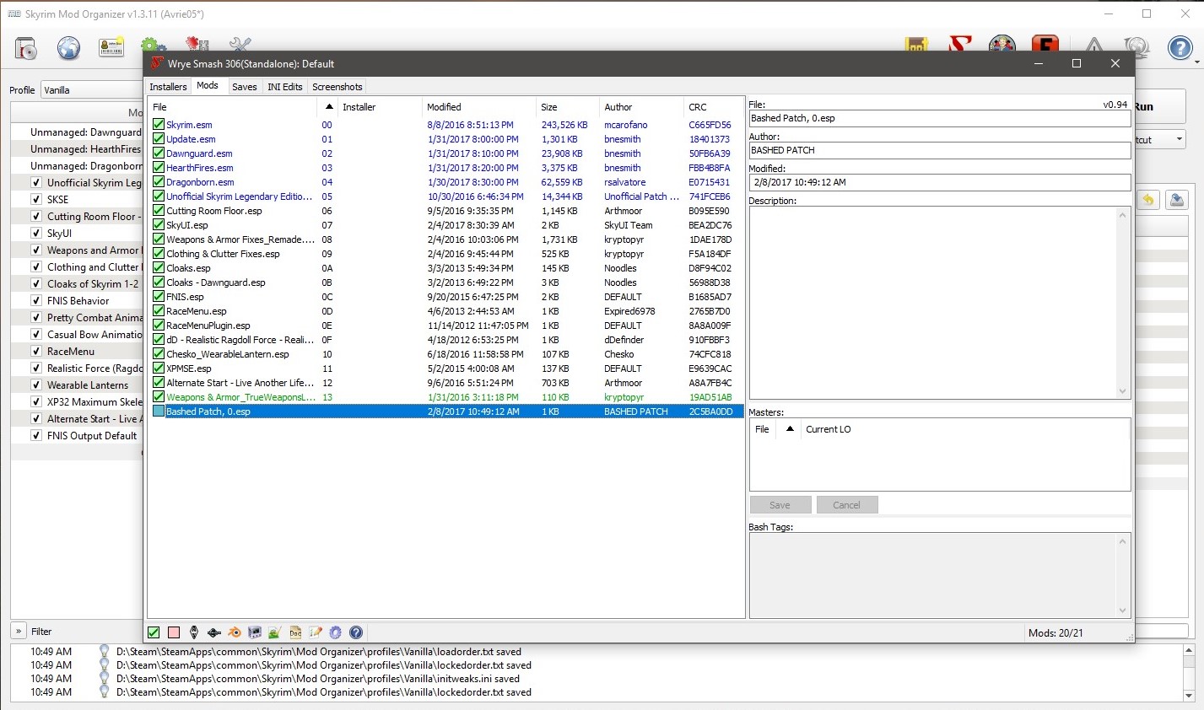
Task: Select the Alternate Start - Live Another Life row
Action: click(x=445, y=383)
